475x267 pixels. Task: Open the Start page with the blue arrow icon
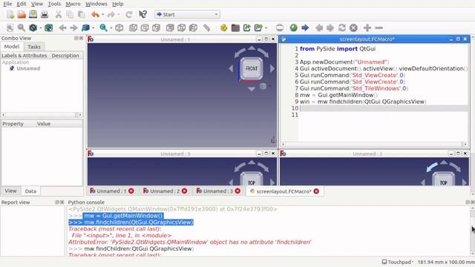click(305, 28)
